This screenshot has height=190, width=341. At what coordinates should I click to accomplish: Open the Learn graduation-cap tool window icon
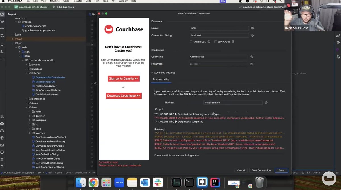click(2, 21)
